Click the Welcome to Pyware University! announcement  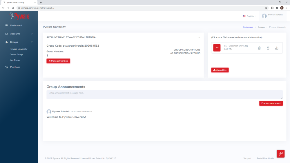[66, 117]
